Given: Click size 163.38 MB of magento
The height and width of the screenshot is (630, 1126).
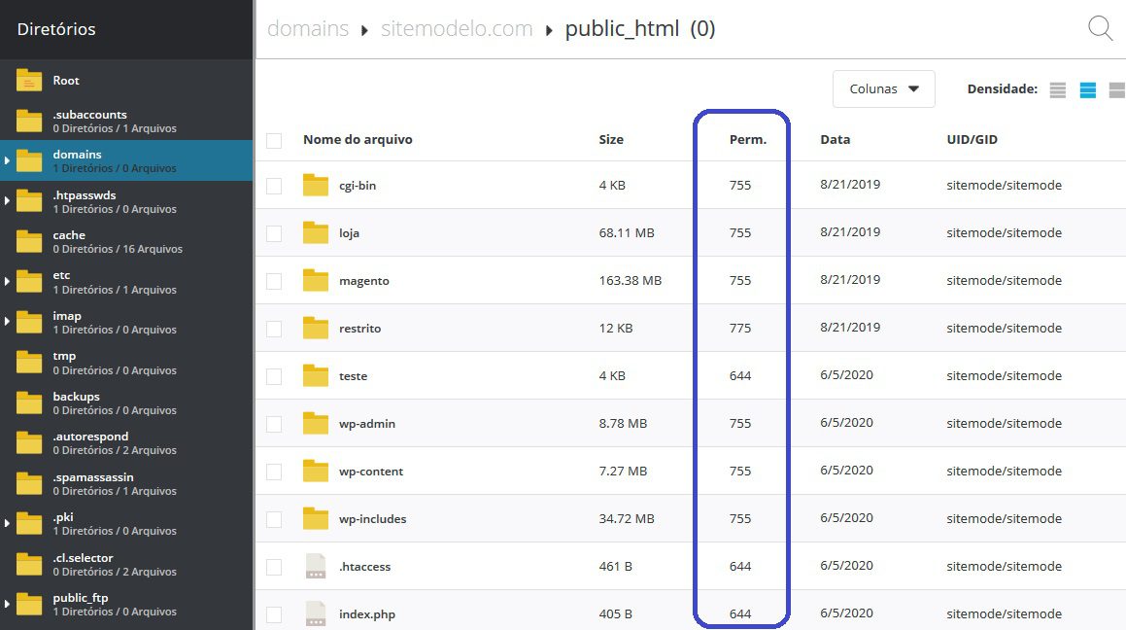Looking at the screenshot, I should pos(631,280).
